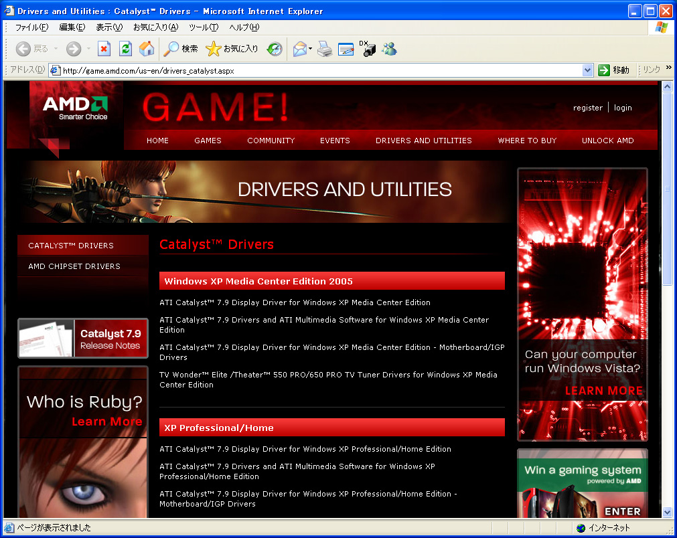Select AMD CHIPSET DRIVERS sidebar item
Screen dimensions: 677x538
tap(83, 266)
